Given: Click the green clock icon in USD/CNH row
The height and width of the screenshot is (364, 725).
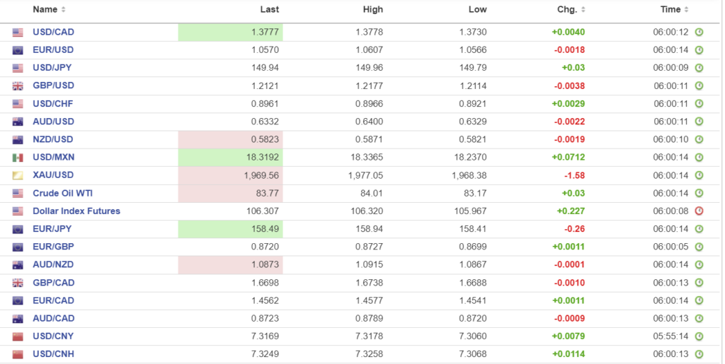Looking at the screenshot, I should (699, 354).
